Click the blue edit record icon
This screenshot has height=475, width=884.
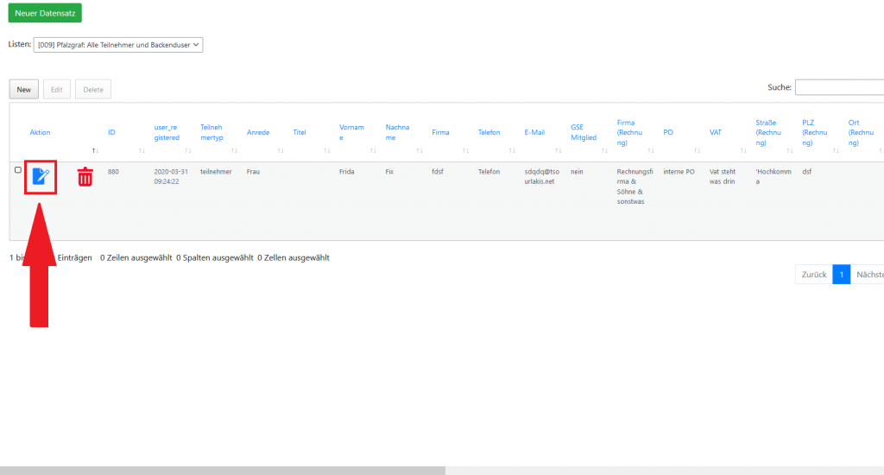[x=41, y=177]
